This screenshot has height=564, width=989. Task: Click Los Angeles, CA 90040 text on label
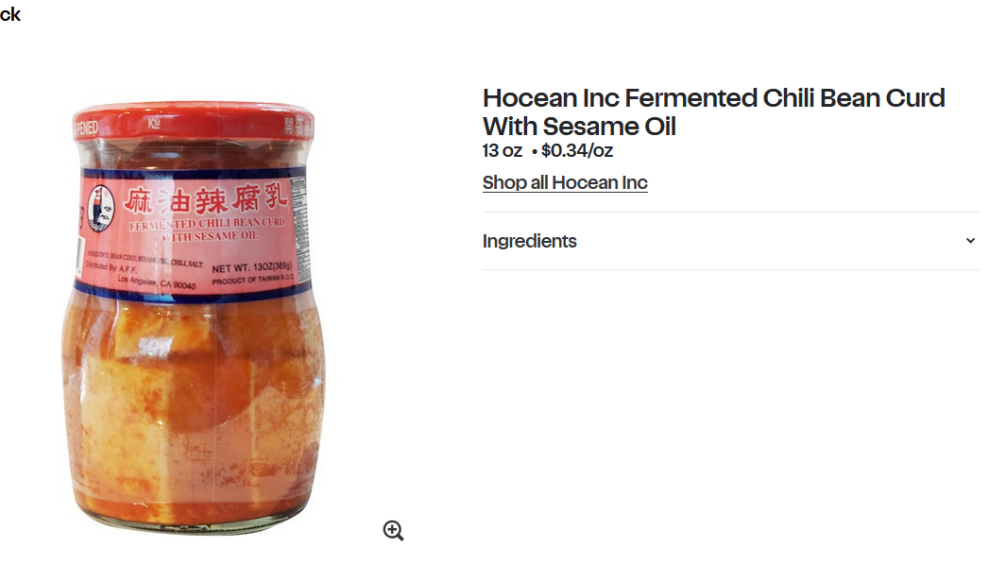pos(157,282)
